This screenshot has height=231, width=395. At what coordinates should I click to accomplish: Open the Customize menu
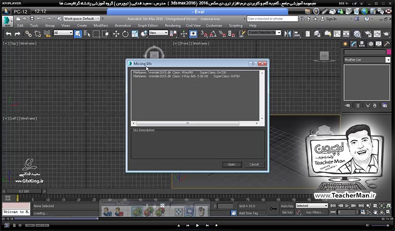(214, 26)
